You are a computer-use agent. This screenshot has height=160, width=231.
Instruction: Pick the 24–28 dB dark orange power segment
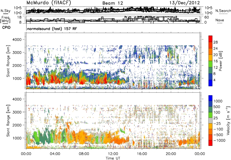click(x=210, y=45)
